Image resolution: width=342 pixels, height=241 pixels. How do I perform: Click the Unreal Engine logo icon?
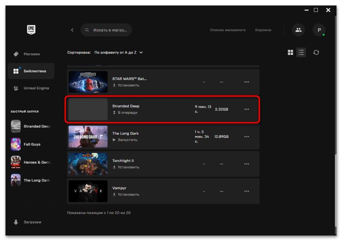(x=16, y=88)
